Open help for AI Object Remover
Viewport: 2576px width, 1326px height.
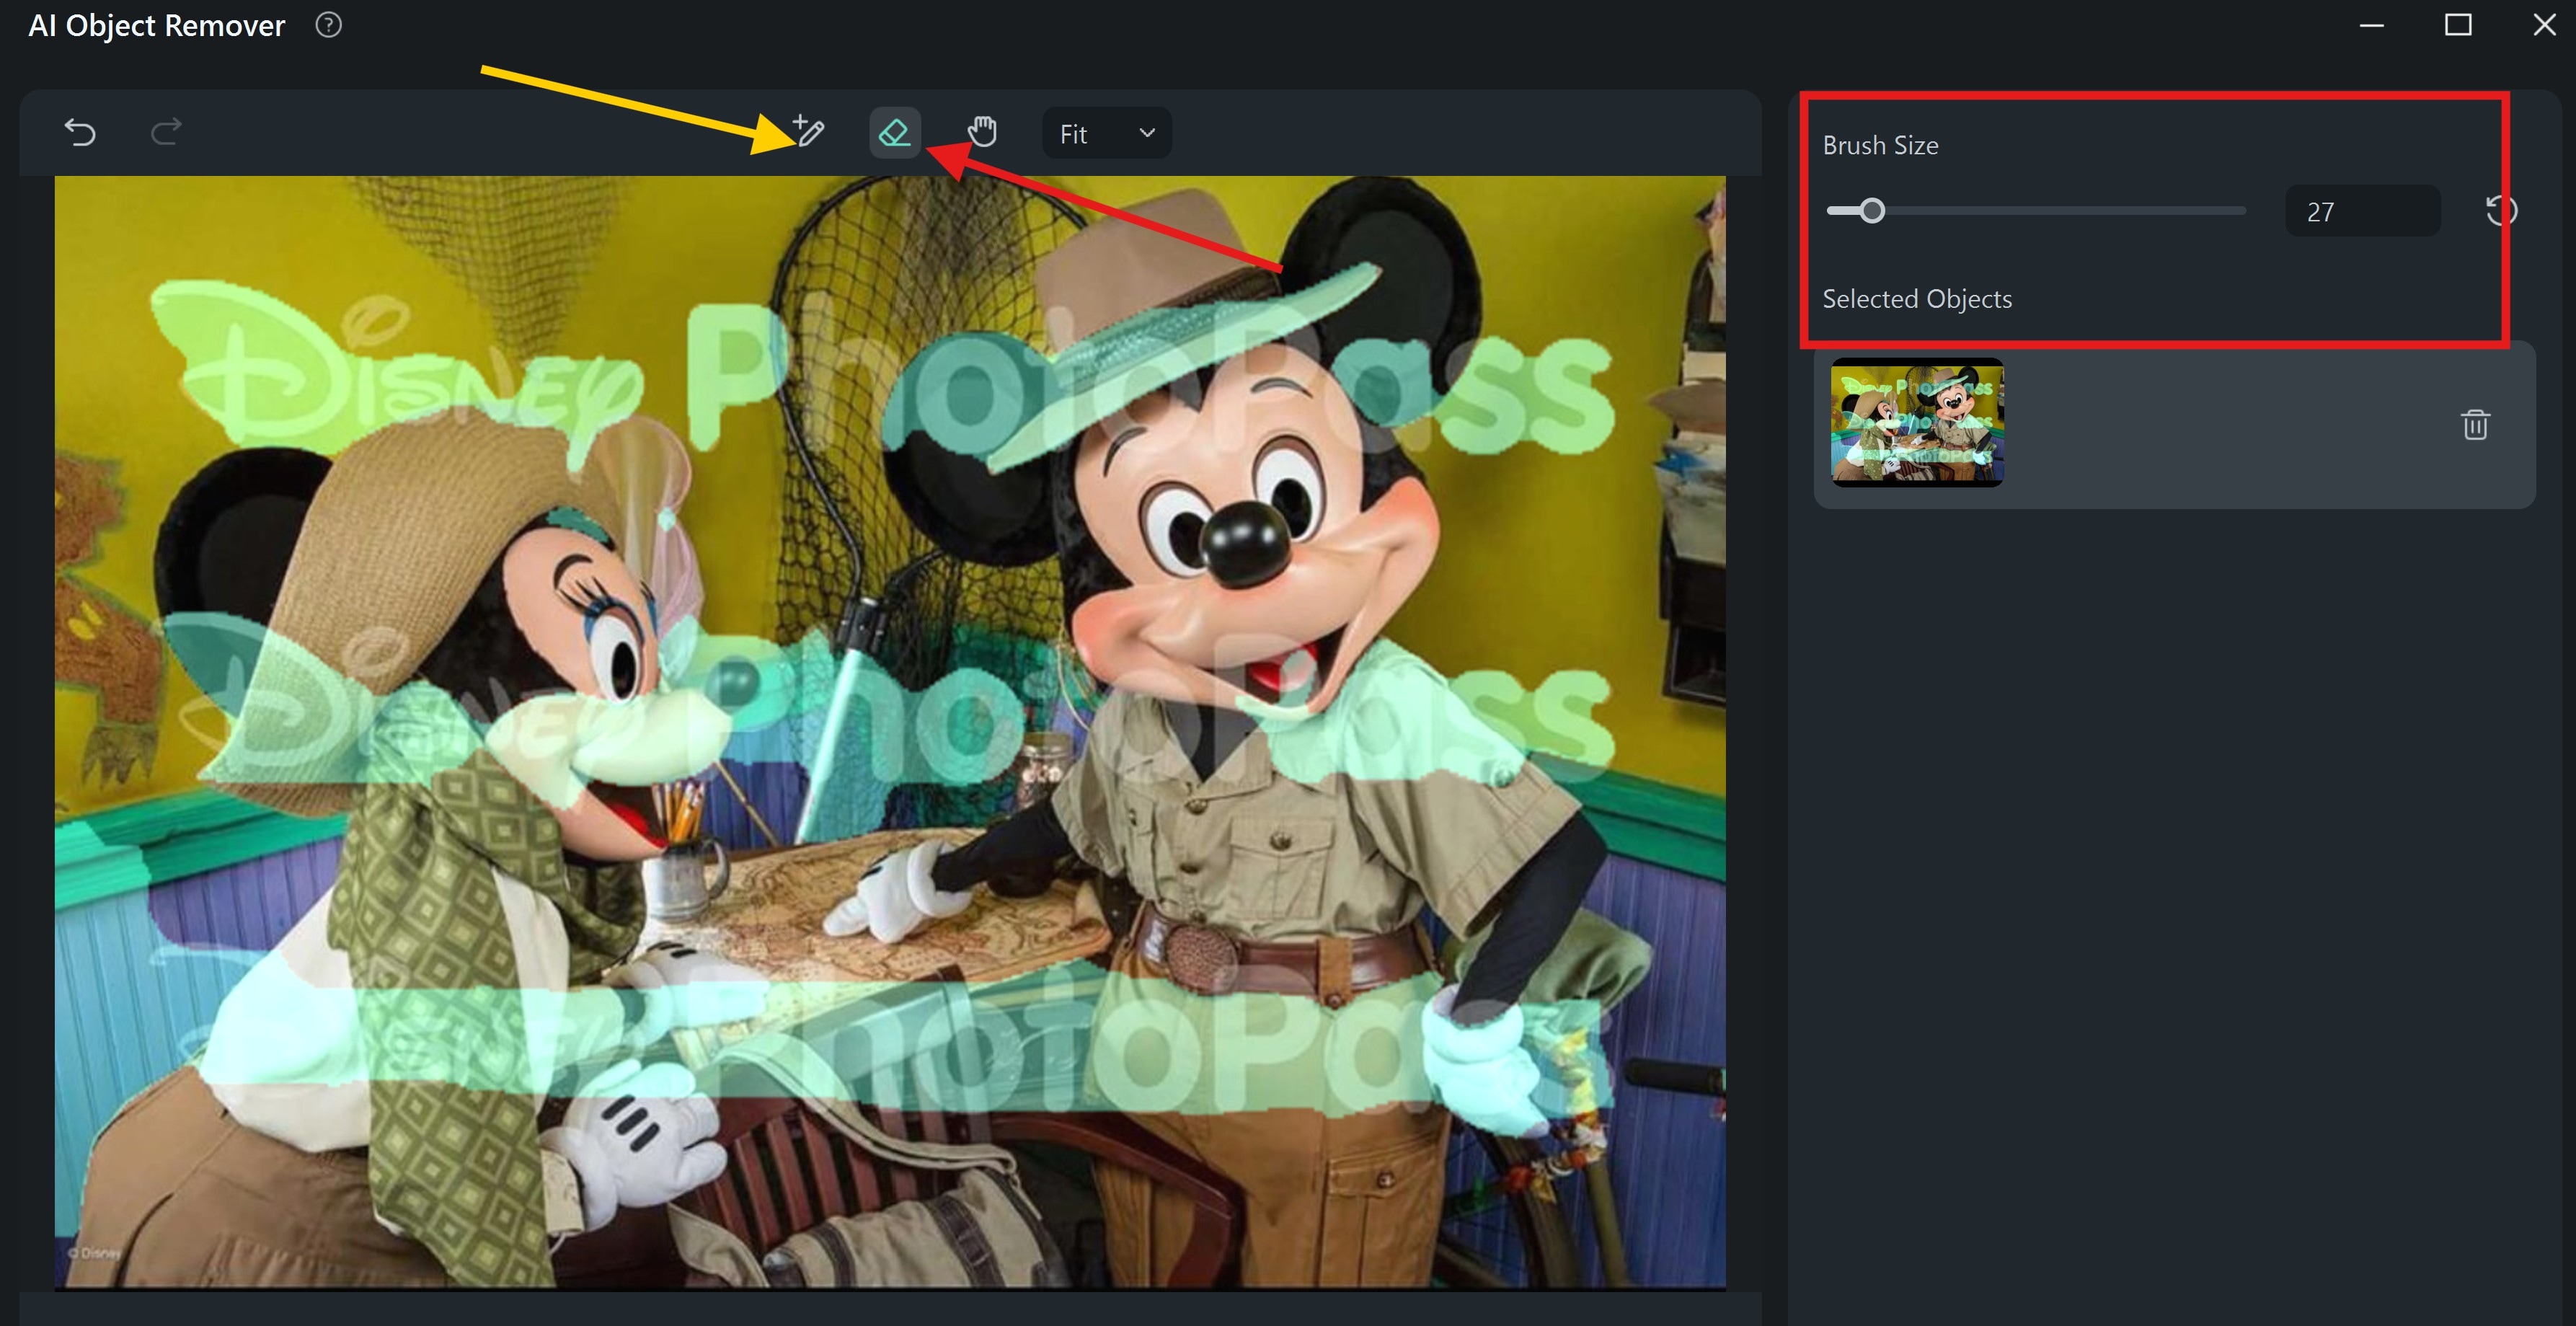point(328,25)
